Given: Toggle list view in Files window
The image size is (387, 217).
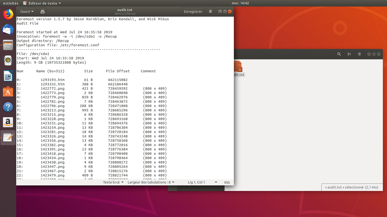Looking at the screenshot, I should [x=349, y=54].
